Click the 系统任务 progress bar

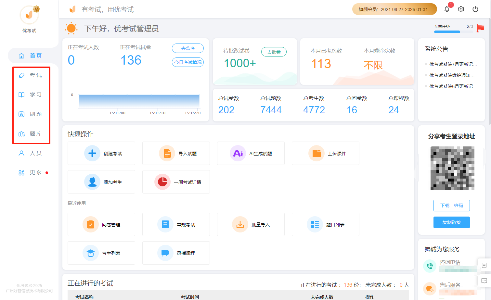(454, 32)
